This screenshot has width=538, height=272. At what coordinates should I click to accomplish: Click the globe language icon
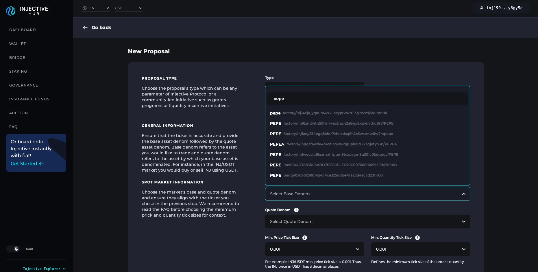click(x=85, y=8)
